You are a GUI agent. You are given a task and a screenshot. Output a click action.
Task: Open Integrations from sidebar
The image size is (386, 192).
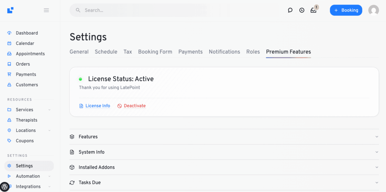point(28,186)
